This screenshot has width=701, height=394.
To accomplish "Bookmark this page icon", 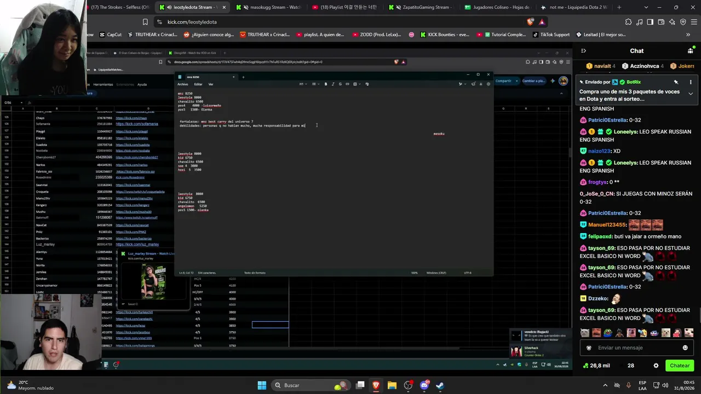I will click(145, 22).
